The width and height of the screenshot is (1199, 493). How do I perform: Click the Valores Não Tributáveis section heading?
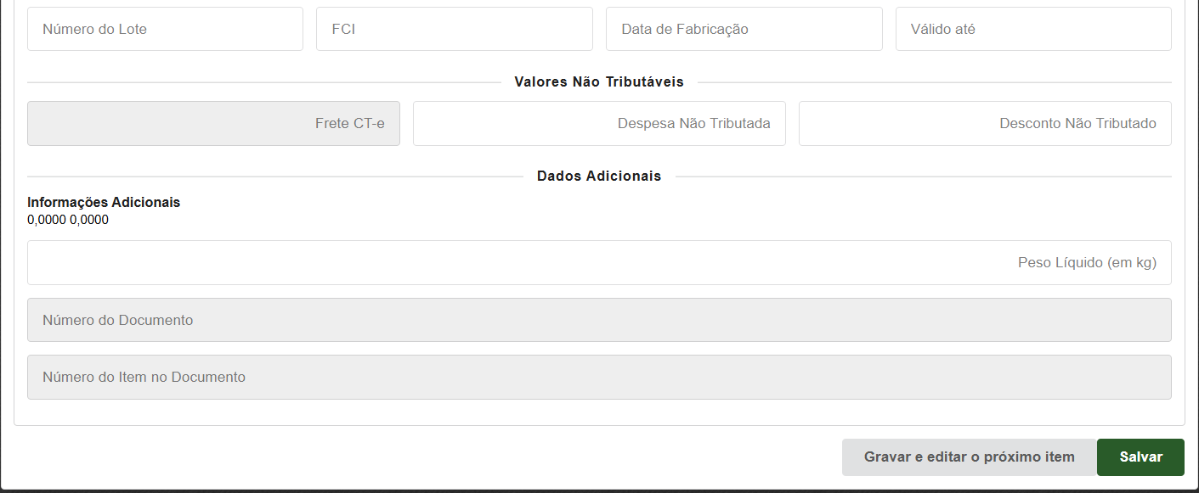pyautogui.click(x=599, y=82)
